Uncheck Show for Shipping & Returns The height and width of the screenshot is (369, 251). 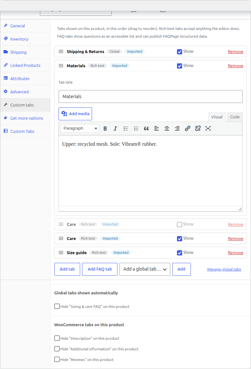[180, 52]
